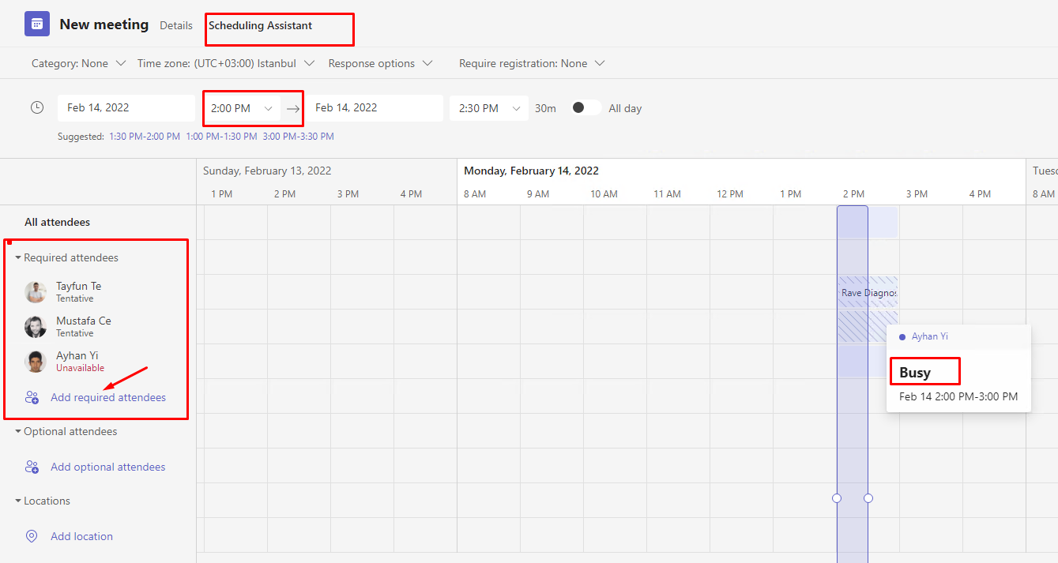Open the Scheduling Assistant tab
The image size is (1058, 563).
260,25
